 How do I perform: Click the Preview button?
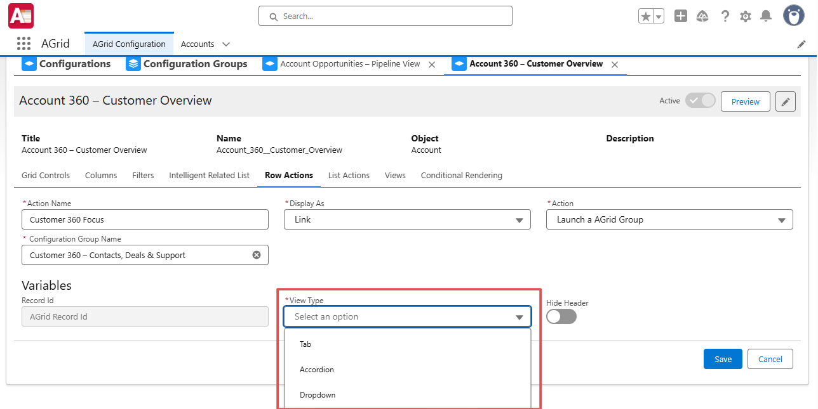click(x=746, y=101)
